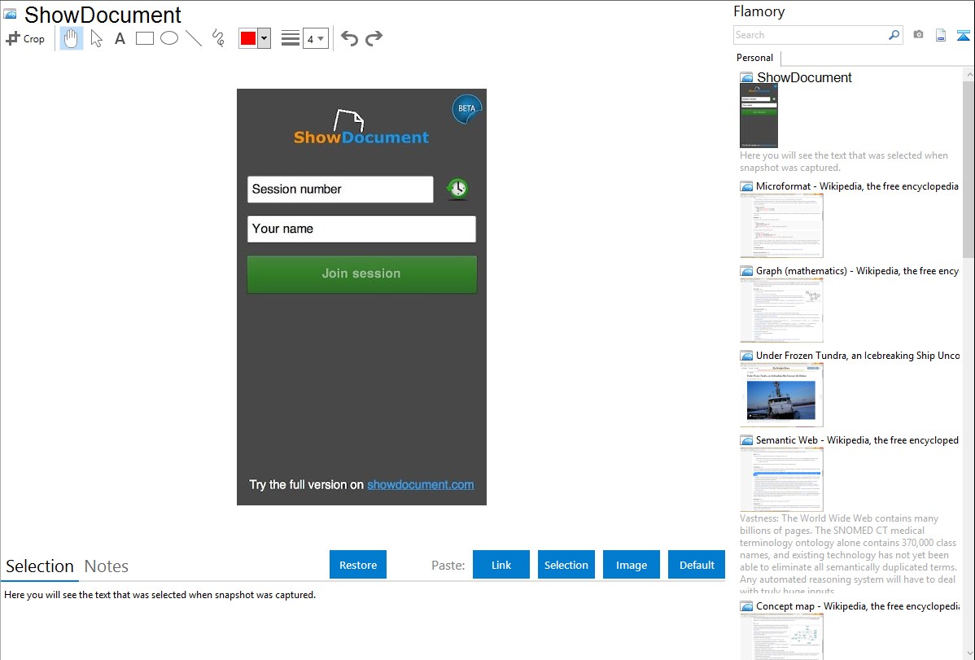Open Microformat Wikipedia snapshot thumbnail
Screen dimensions: 975x660
pyautogui.click(x=781, y=225)
